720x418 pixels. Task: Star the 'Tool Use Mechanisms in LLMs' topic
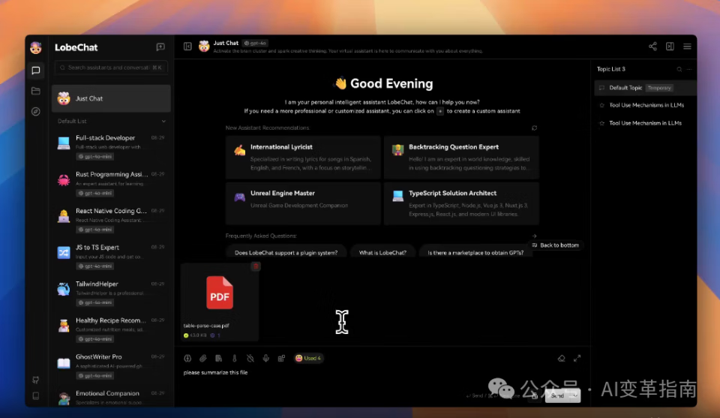[602, 105]
